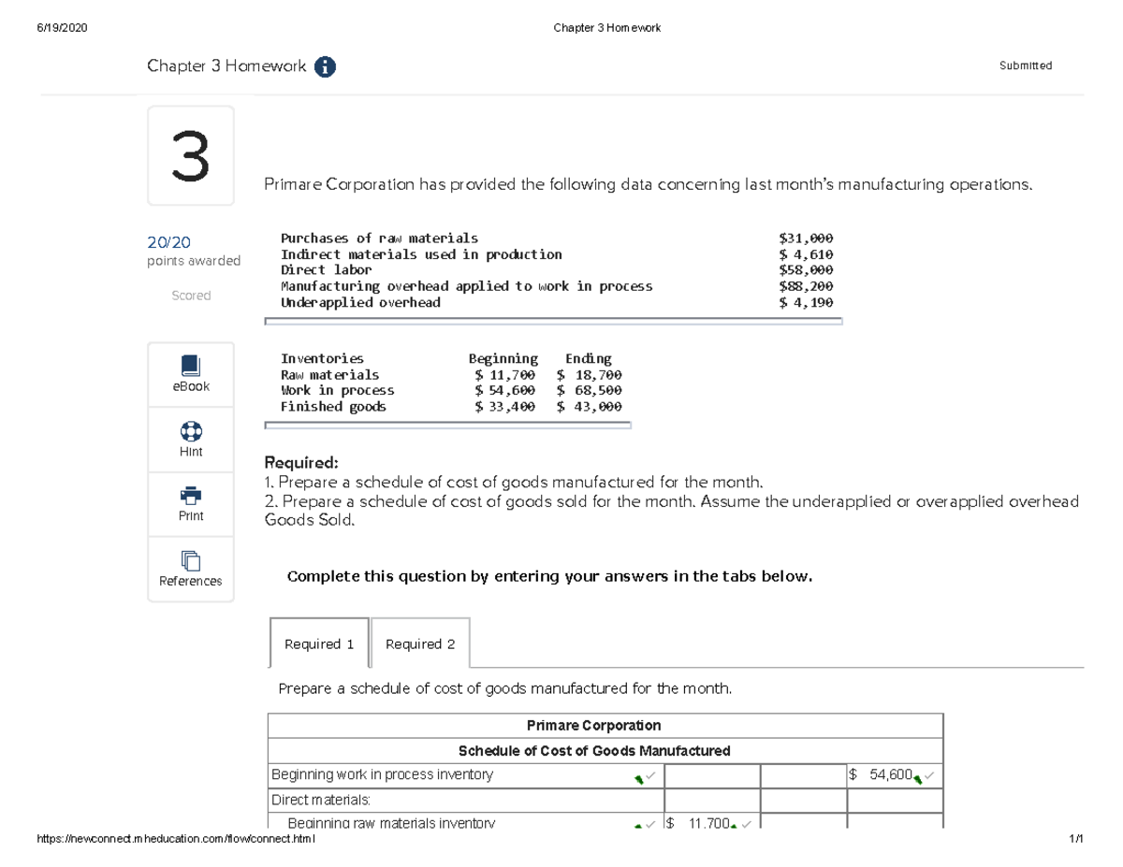Open the newconnect.mheducation.com link at the bottom
This screenshot has width=1123, height=867.
pos(177,840)
